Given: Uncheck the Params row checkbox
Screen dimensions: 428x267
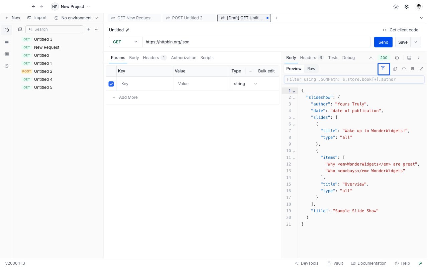Looking at the screenshot, I should click(x=111, y=84).
